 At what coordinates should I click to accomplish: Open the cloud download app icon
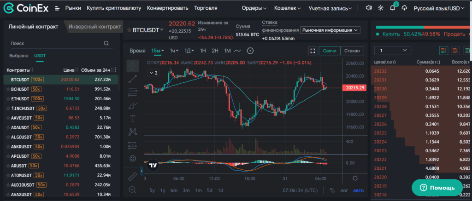[404, 8]
